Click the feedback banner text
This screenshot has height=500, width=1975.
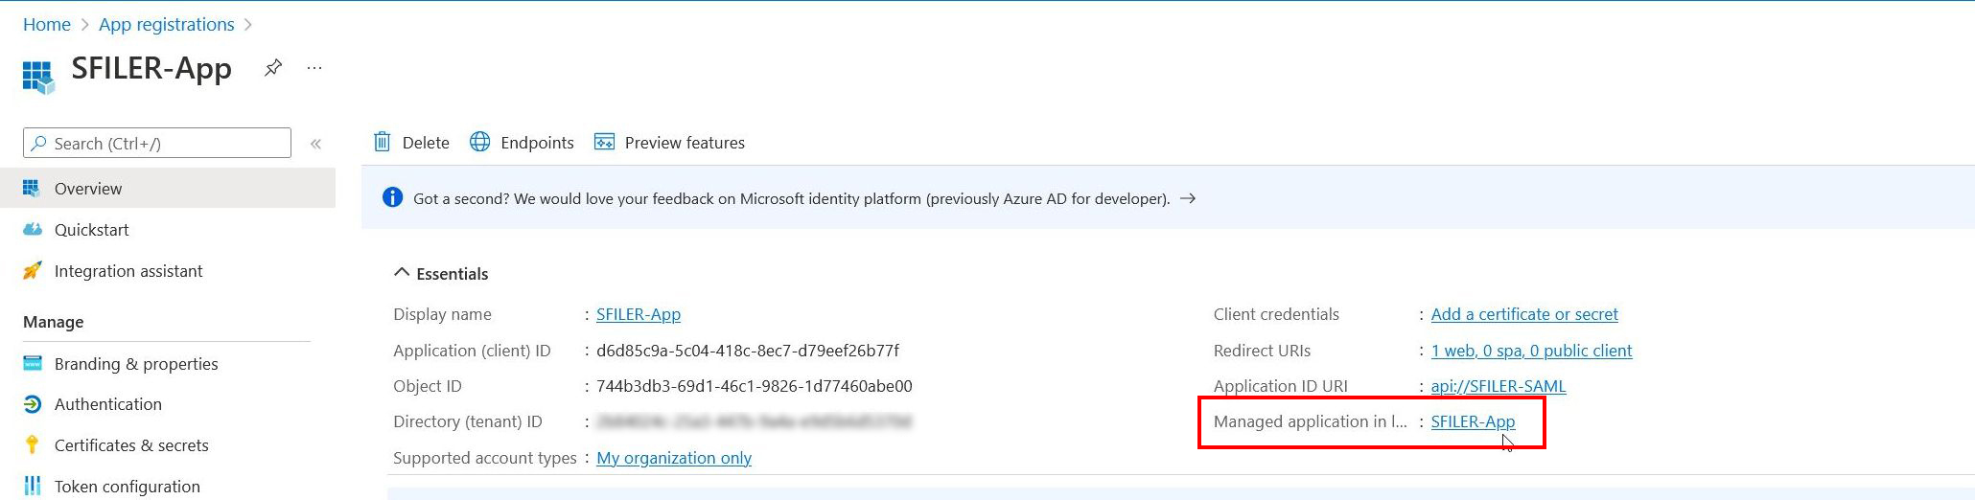[x=792, y=198]
